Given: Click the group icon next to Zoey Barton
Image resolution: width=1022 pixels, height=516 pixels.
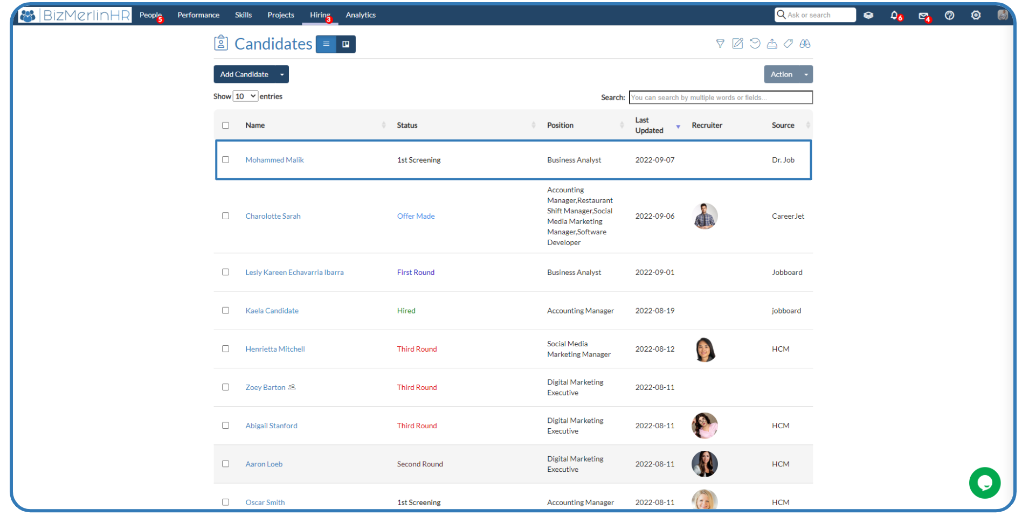Looking at the screenshot, I should [292, 387].
